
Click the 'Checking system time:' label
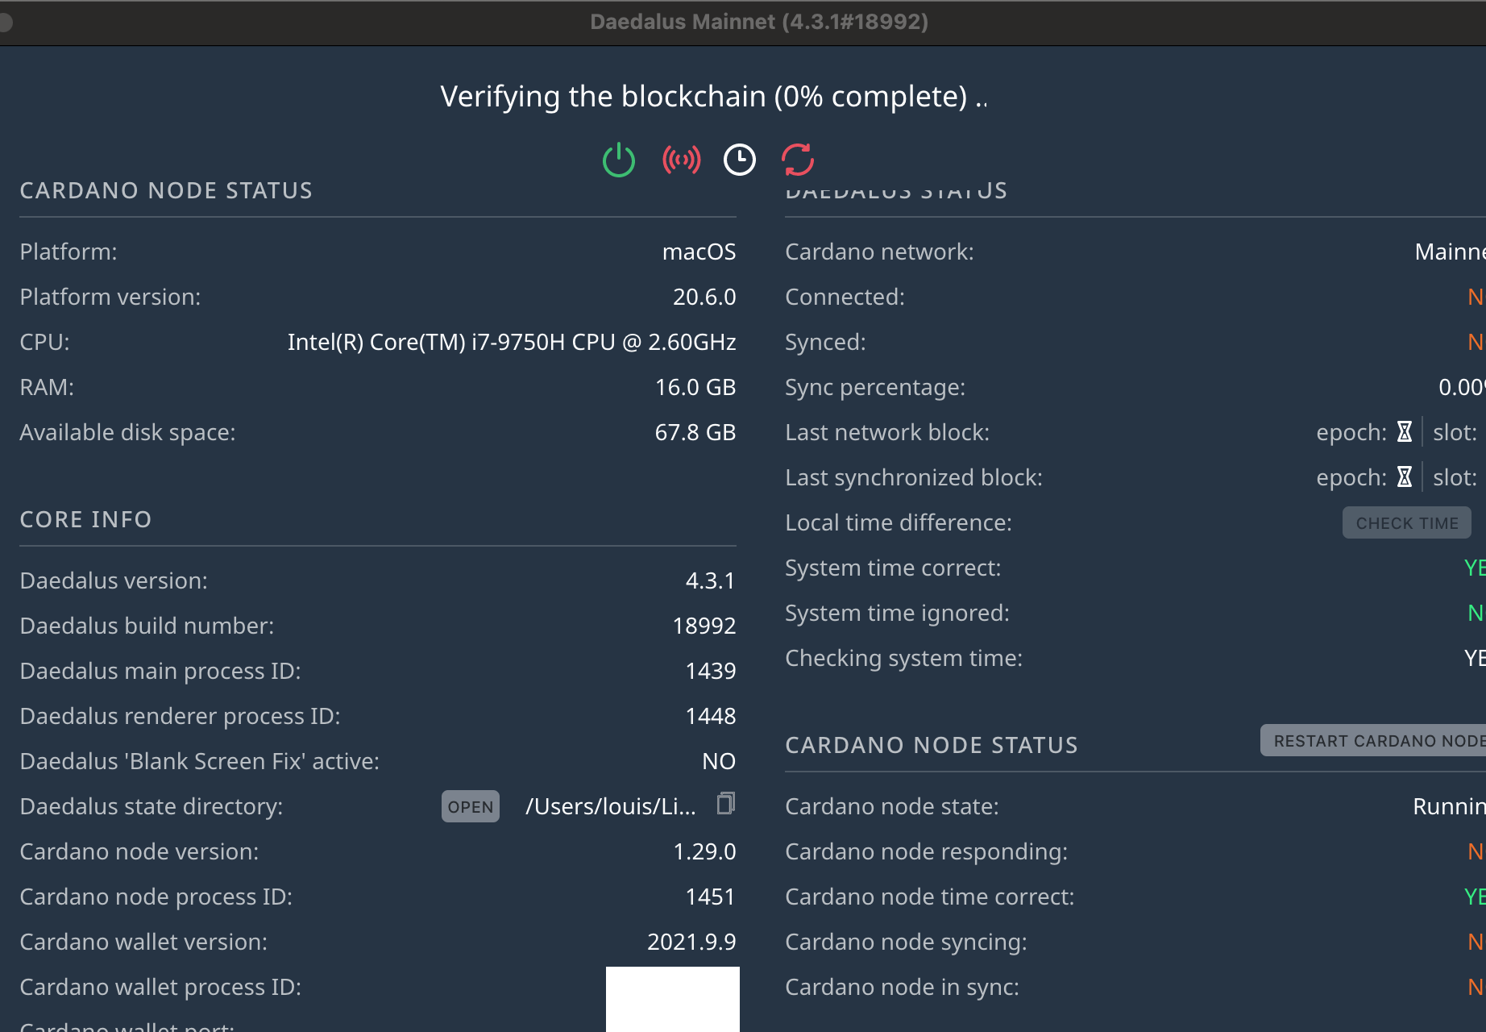pyautogui.click(x=904, y=658)
